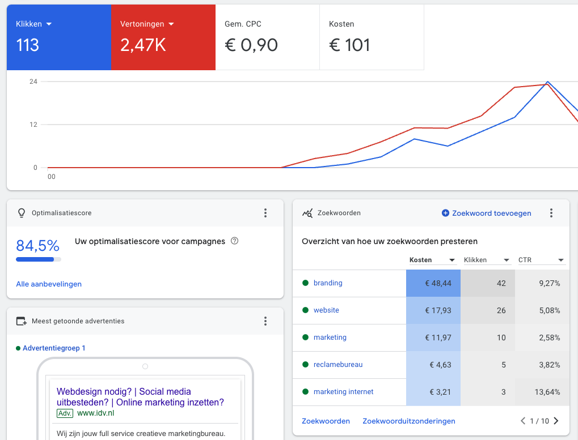Click the Optimalisatiescore lightbulb icon

coord(22,213)
